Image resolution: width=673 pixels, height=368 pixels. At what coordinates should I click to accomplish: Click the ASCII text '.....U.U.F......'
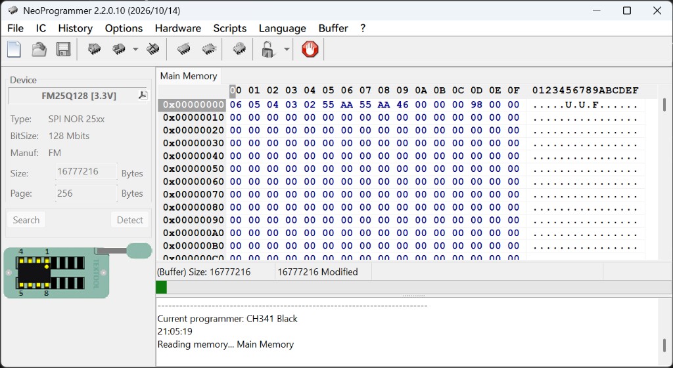tap(586, 105)
